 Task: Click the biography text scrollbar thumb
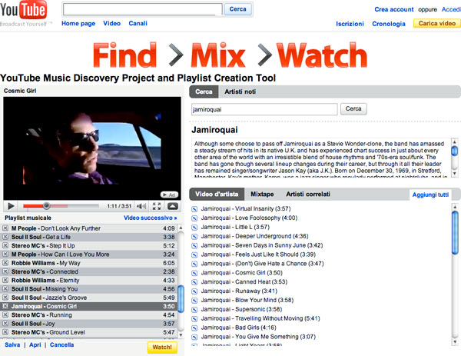(455, 151)
